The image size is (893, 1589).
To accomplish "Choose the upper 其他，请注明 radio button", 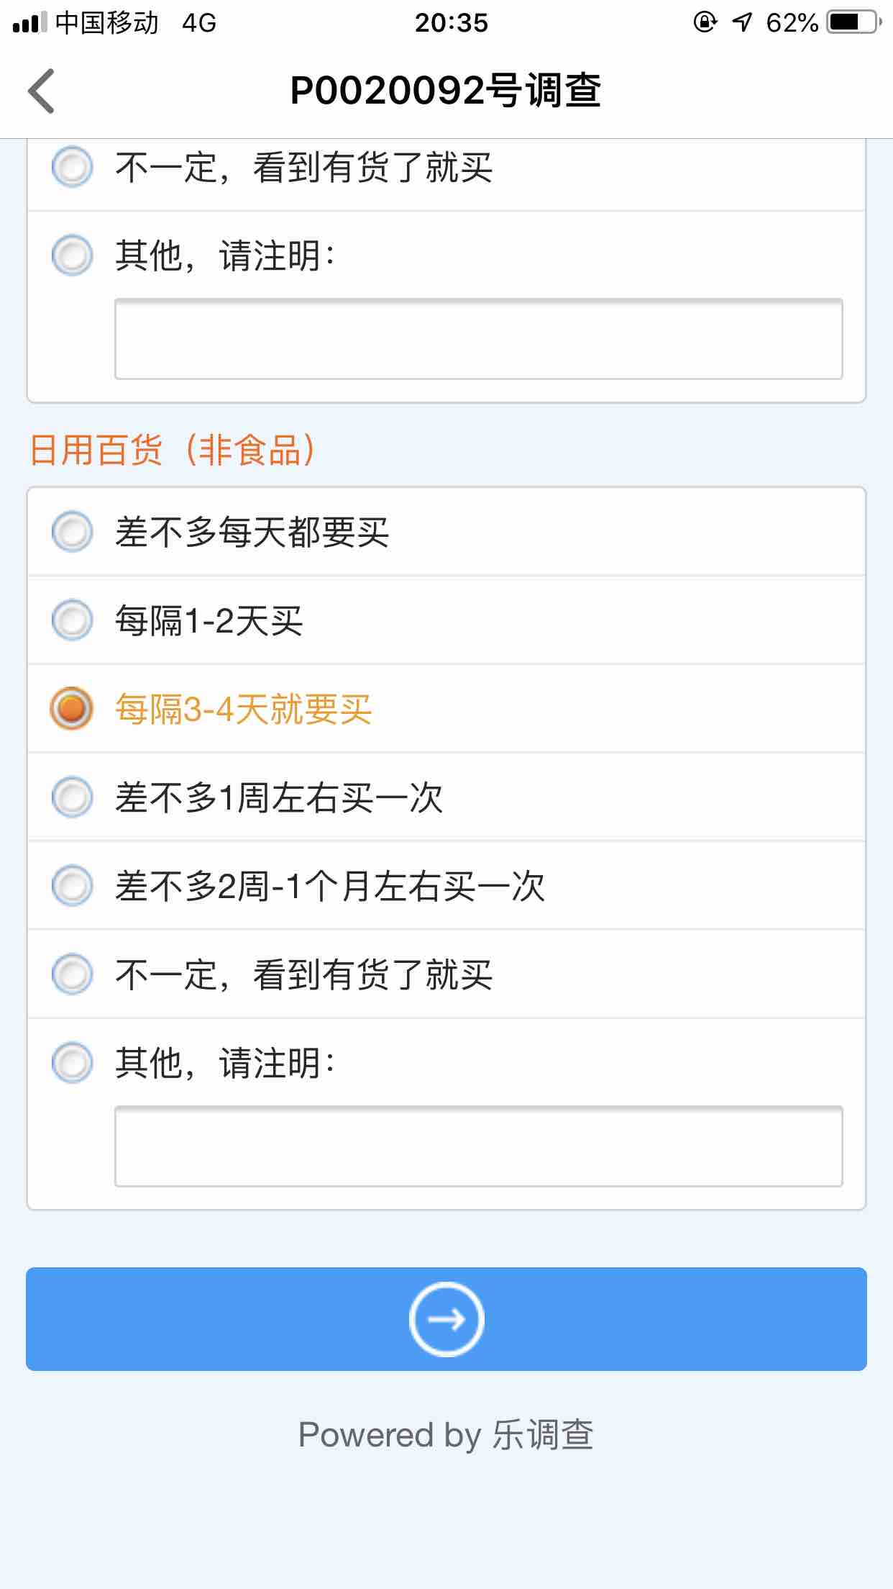I will (x=73, y=255).
